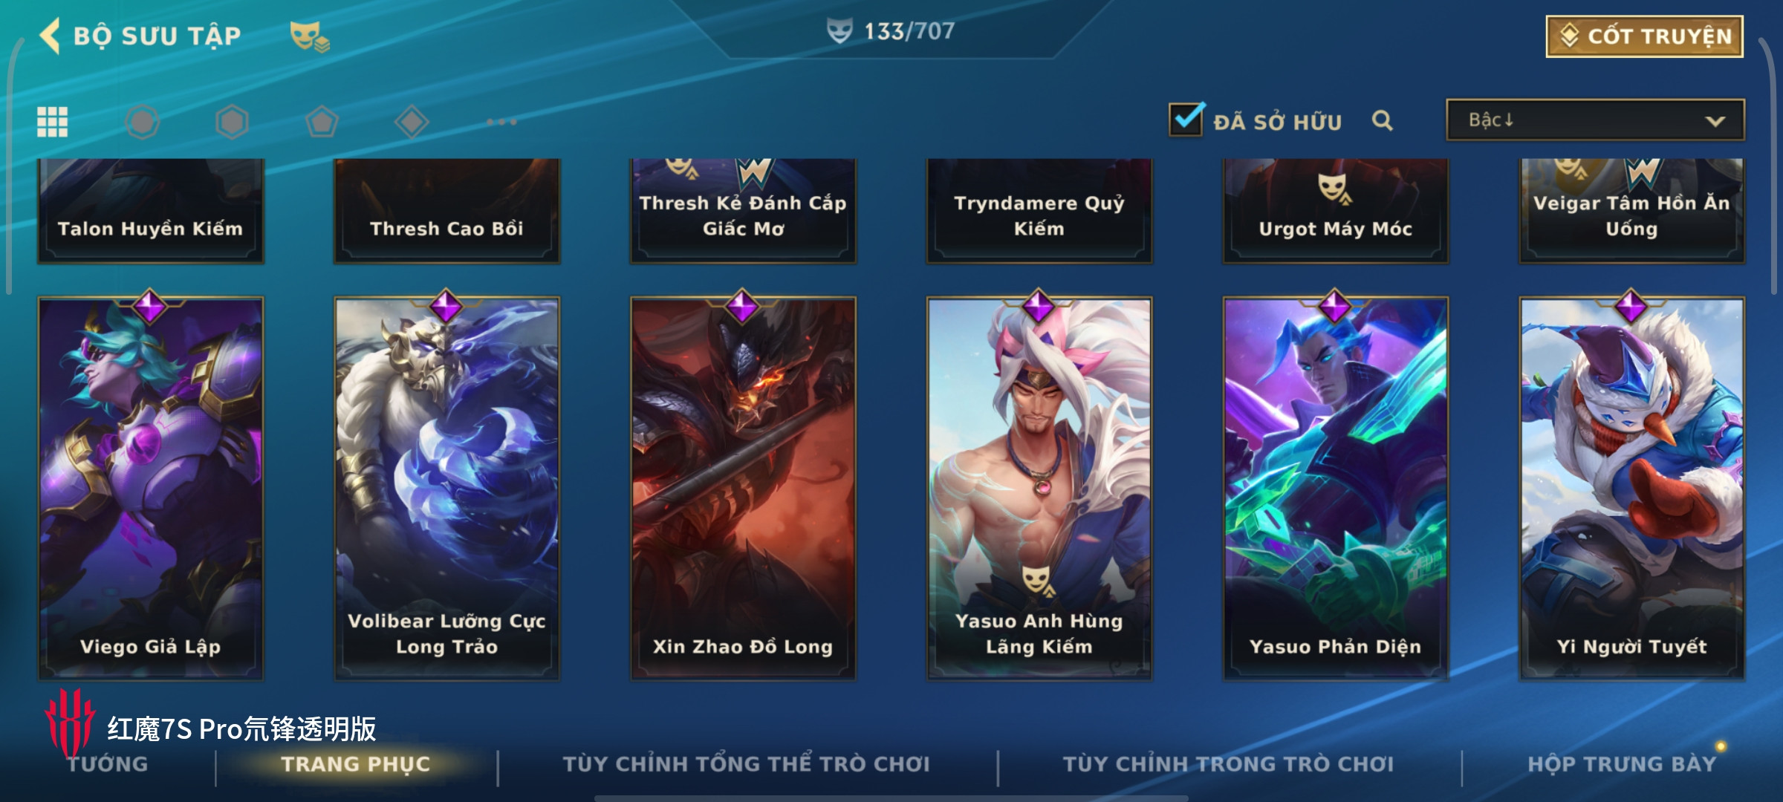The width and height of the screenshot is (1783, 802).
Task: Switch to the Tướng tab
Action: point(108,764)
